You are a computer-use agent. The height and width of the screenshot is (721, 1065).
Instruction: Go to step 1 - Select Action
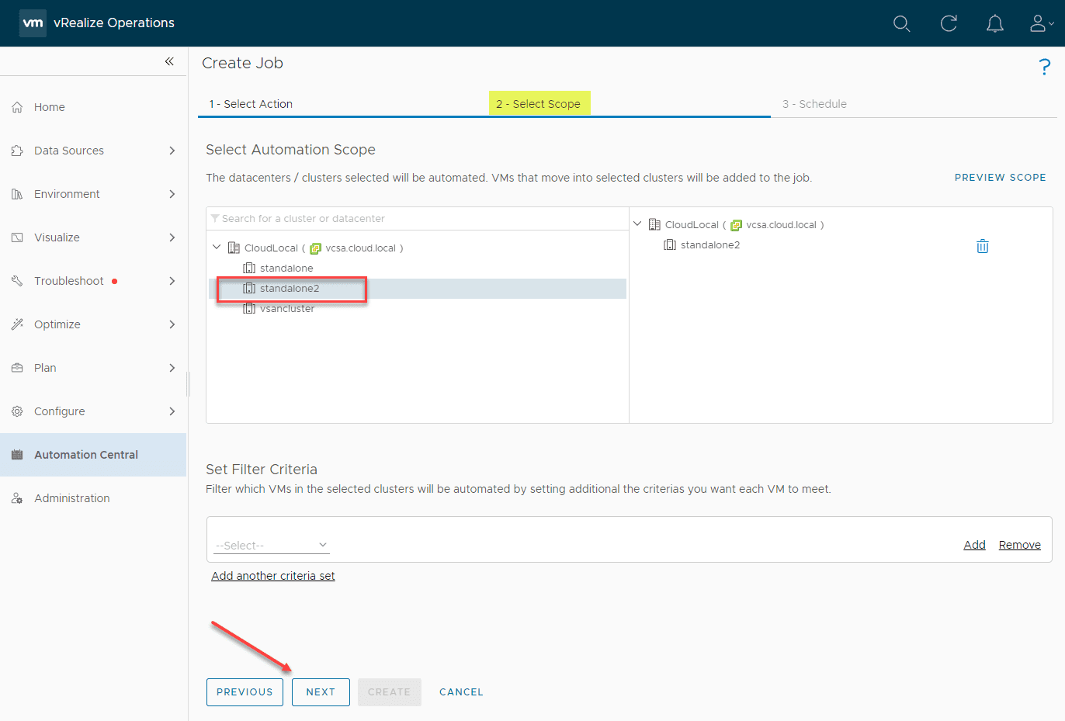[251, 104]
